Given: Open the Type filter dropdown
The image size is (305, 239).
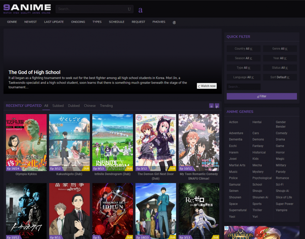Looking at the screenshot, I should (243, 68).
